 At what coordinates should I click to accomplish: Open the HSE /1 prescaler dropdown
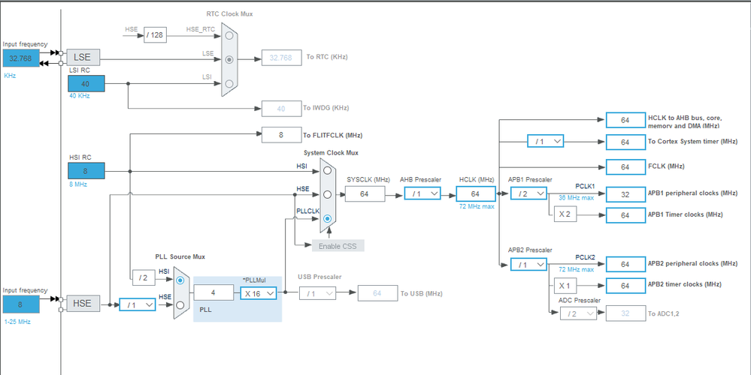point(138,304)
